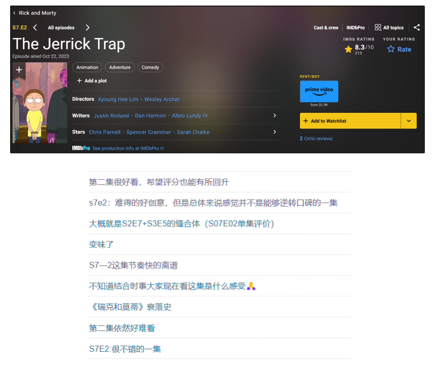Viewport: 439px width, 372px height.
Task: Click the gold IMDb rating star
Action: coord(348,49)
